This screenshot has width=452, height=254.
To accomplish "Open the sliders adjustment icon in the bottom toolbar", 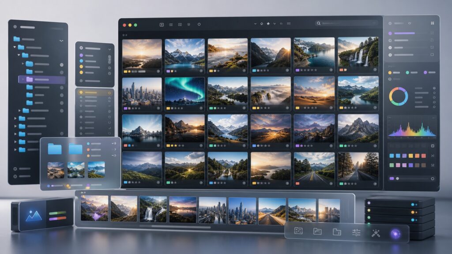I will [356, 232].
